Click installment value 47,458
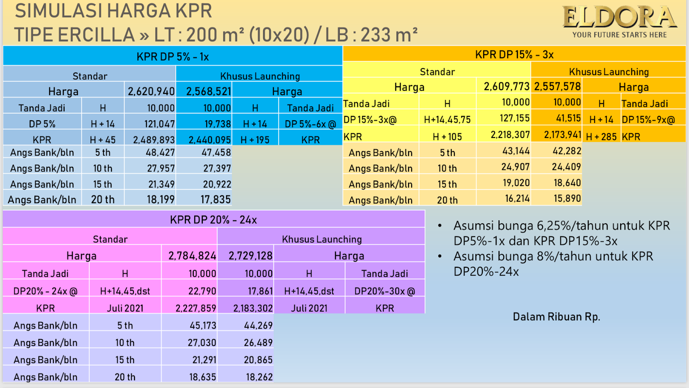This screenshot has width=689, height=388. point(216,153)
